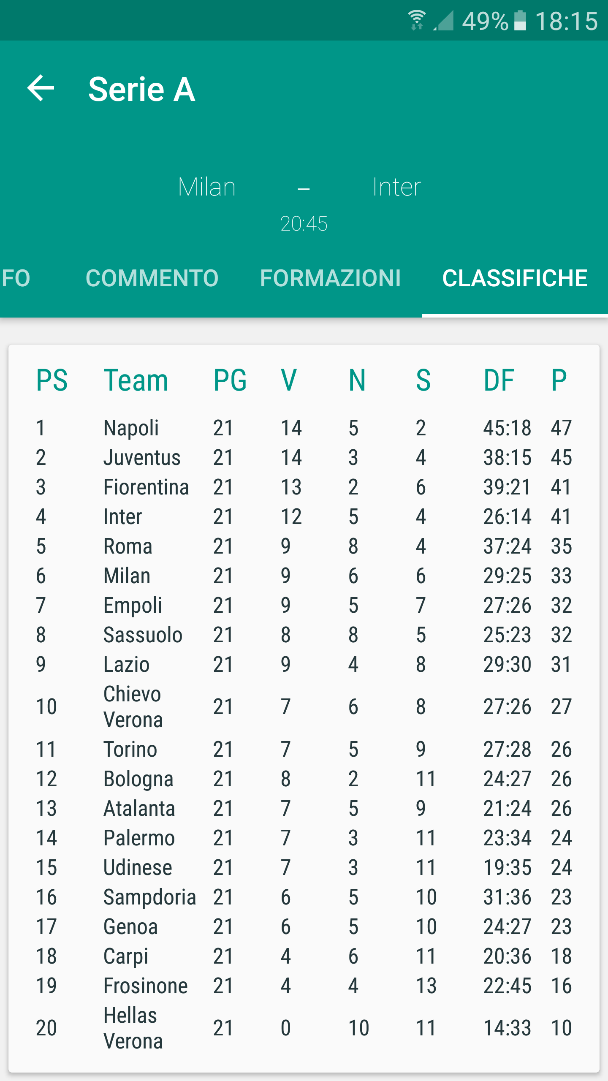Tap the cellular signal icon
608x1081 pixels.
point(443,21)
